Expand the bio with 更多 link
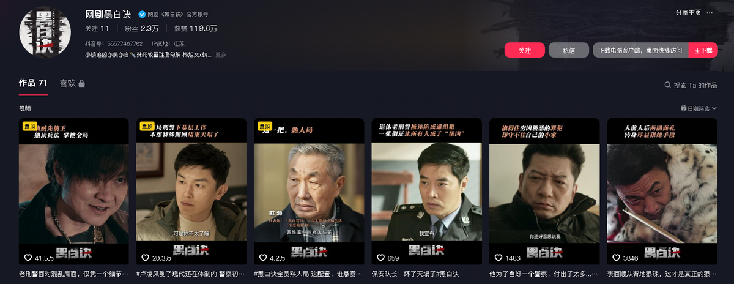This screenshot has height=284, width=734. pyautogui.click(x=221, y=54)
